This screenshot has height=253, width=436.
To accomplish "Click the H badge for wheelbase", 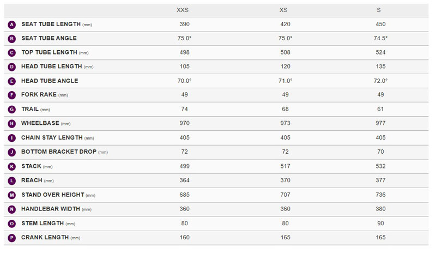I will [x=12, y=124].
